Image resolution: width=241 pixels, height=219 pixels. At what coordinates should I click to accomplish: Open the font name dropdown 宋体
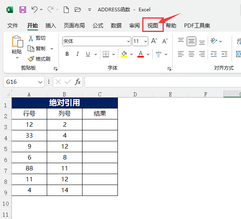click(97, 41)
